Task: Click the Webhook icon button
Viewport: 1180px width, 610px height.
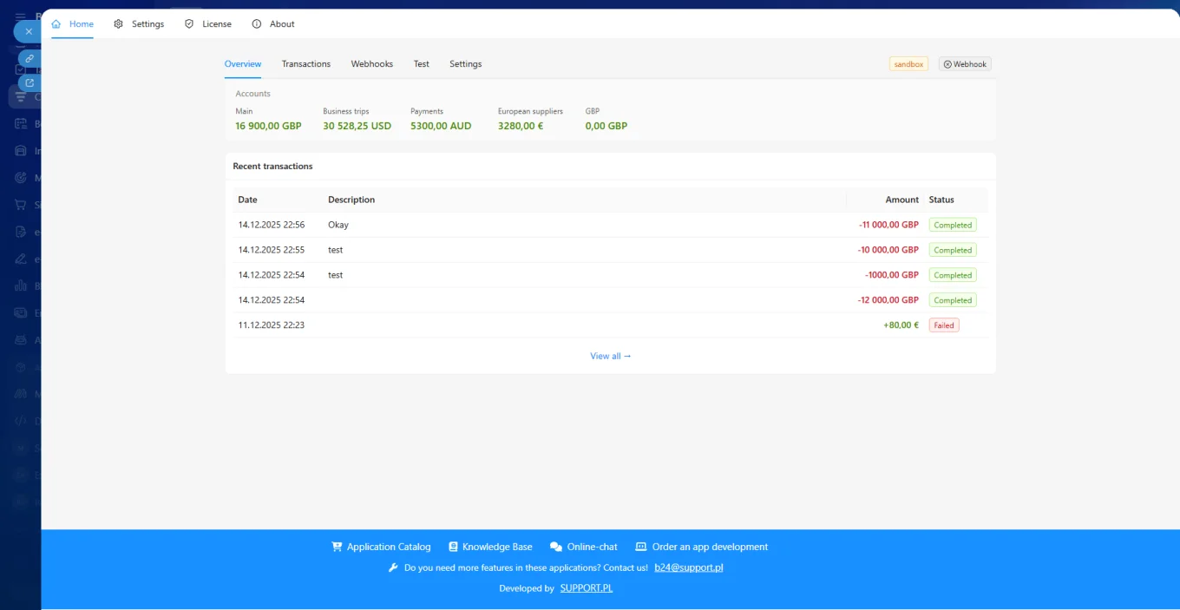Action: [946, 63]
